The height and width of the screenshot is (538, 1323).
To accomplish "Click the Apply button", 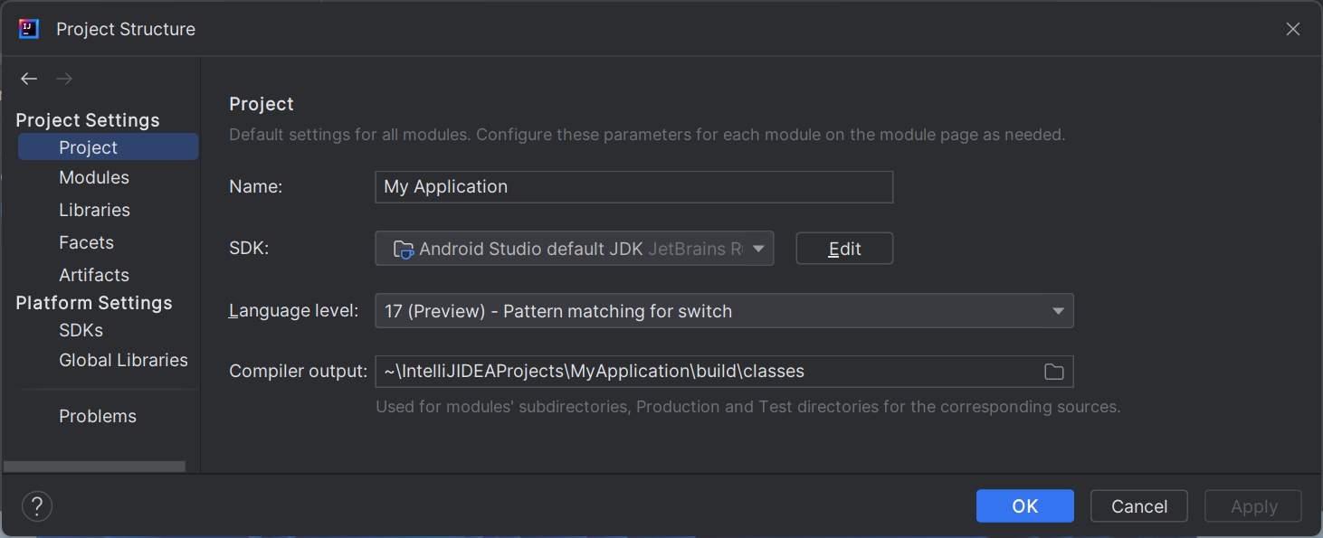I will [1253, 506].
